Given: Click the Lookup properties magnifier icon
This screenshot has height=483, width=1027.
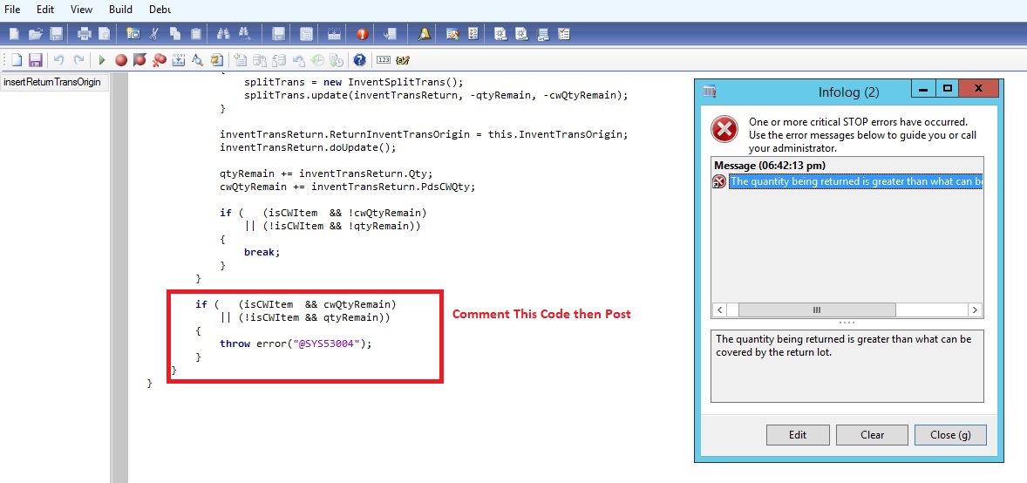Looking at the screenshot, I should [197, 60].
